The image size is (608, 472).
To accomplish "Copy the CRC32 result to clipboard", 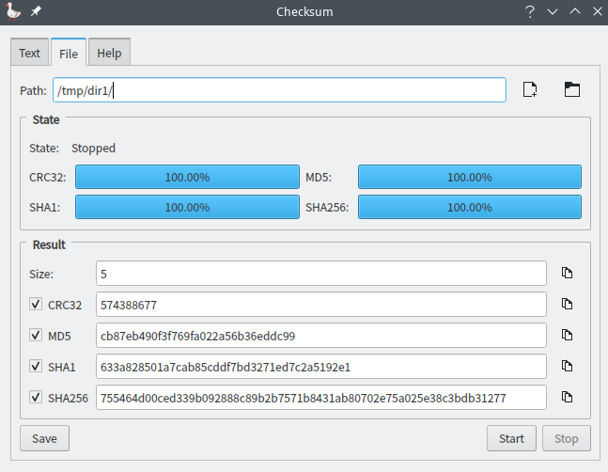I will point(567,305).
